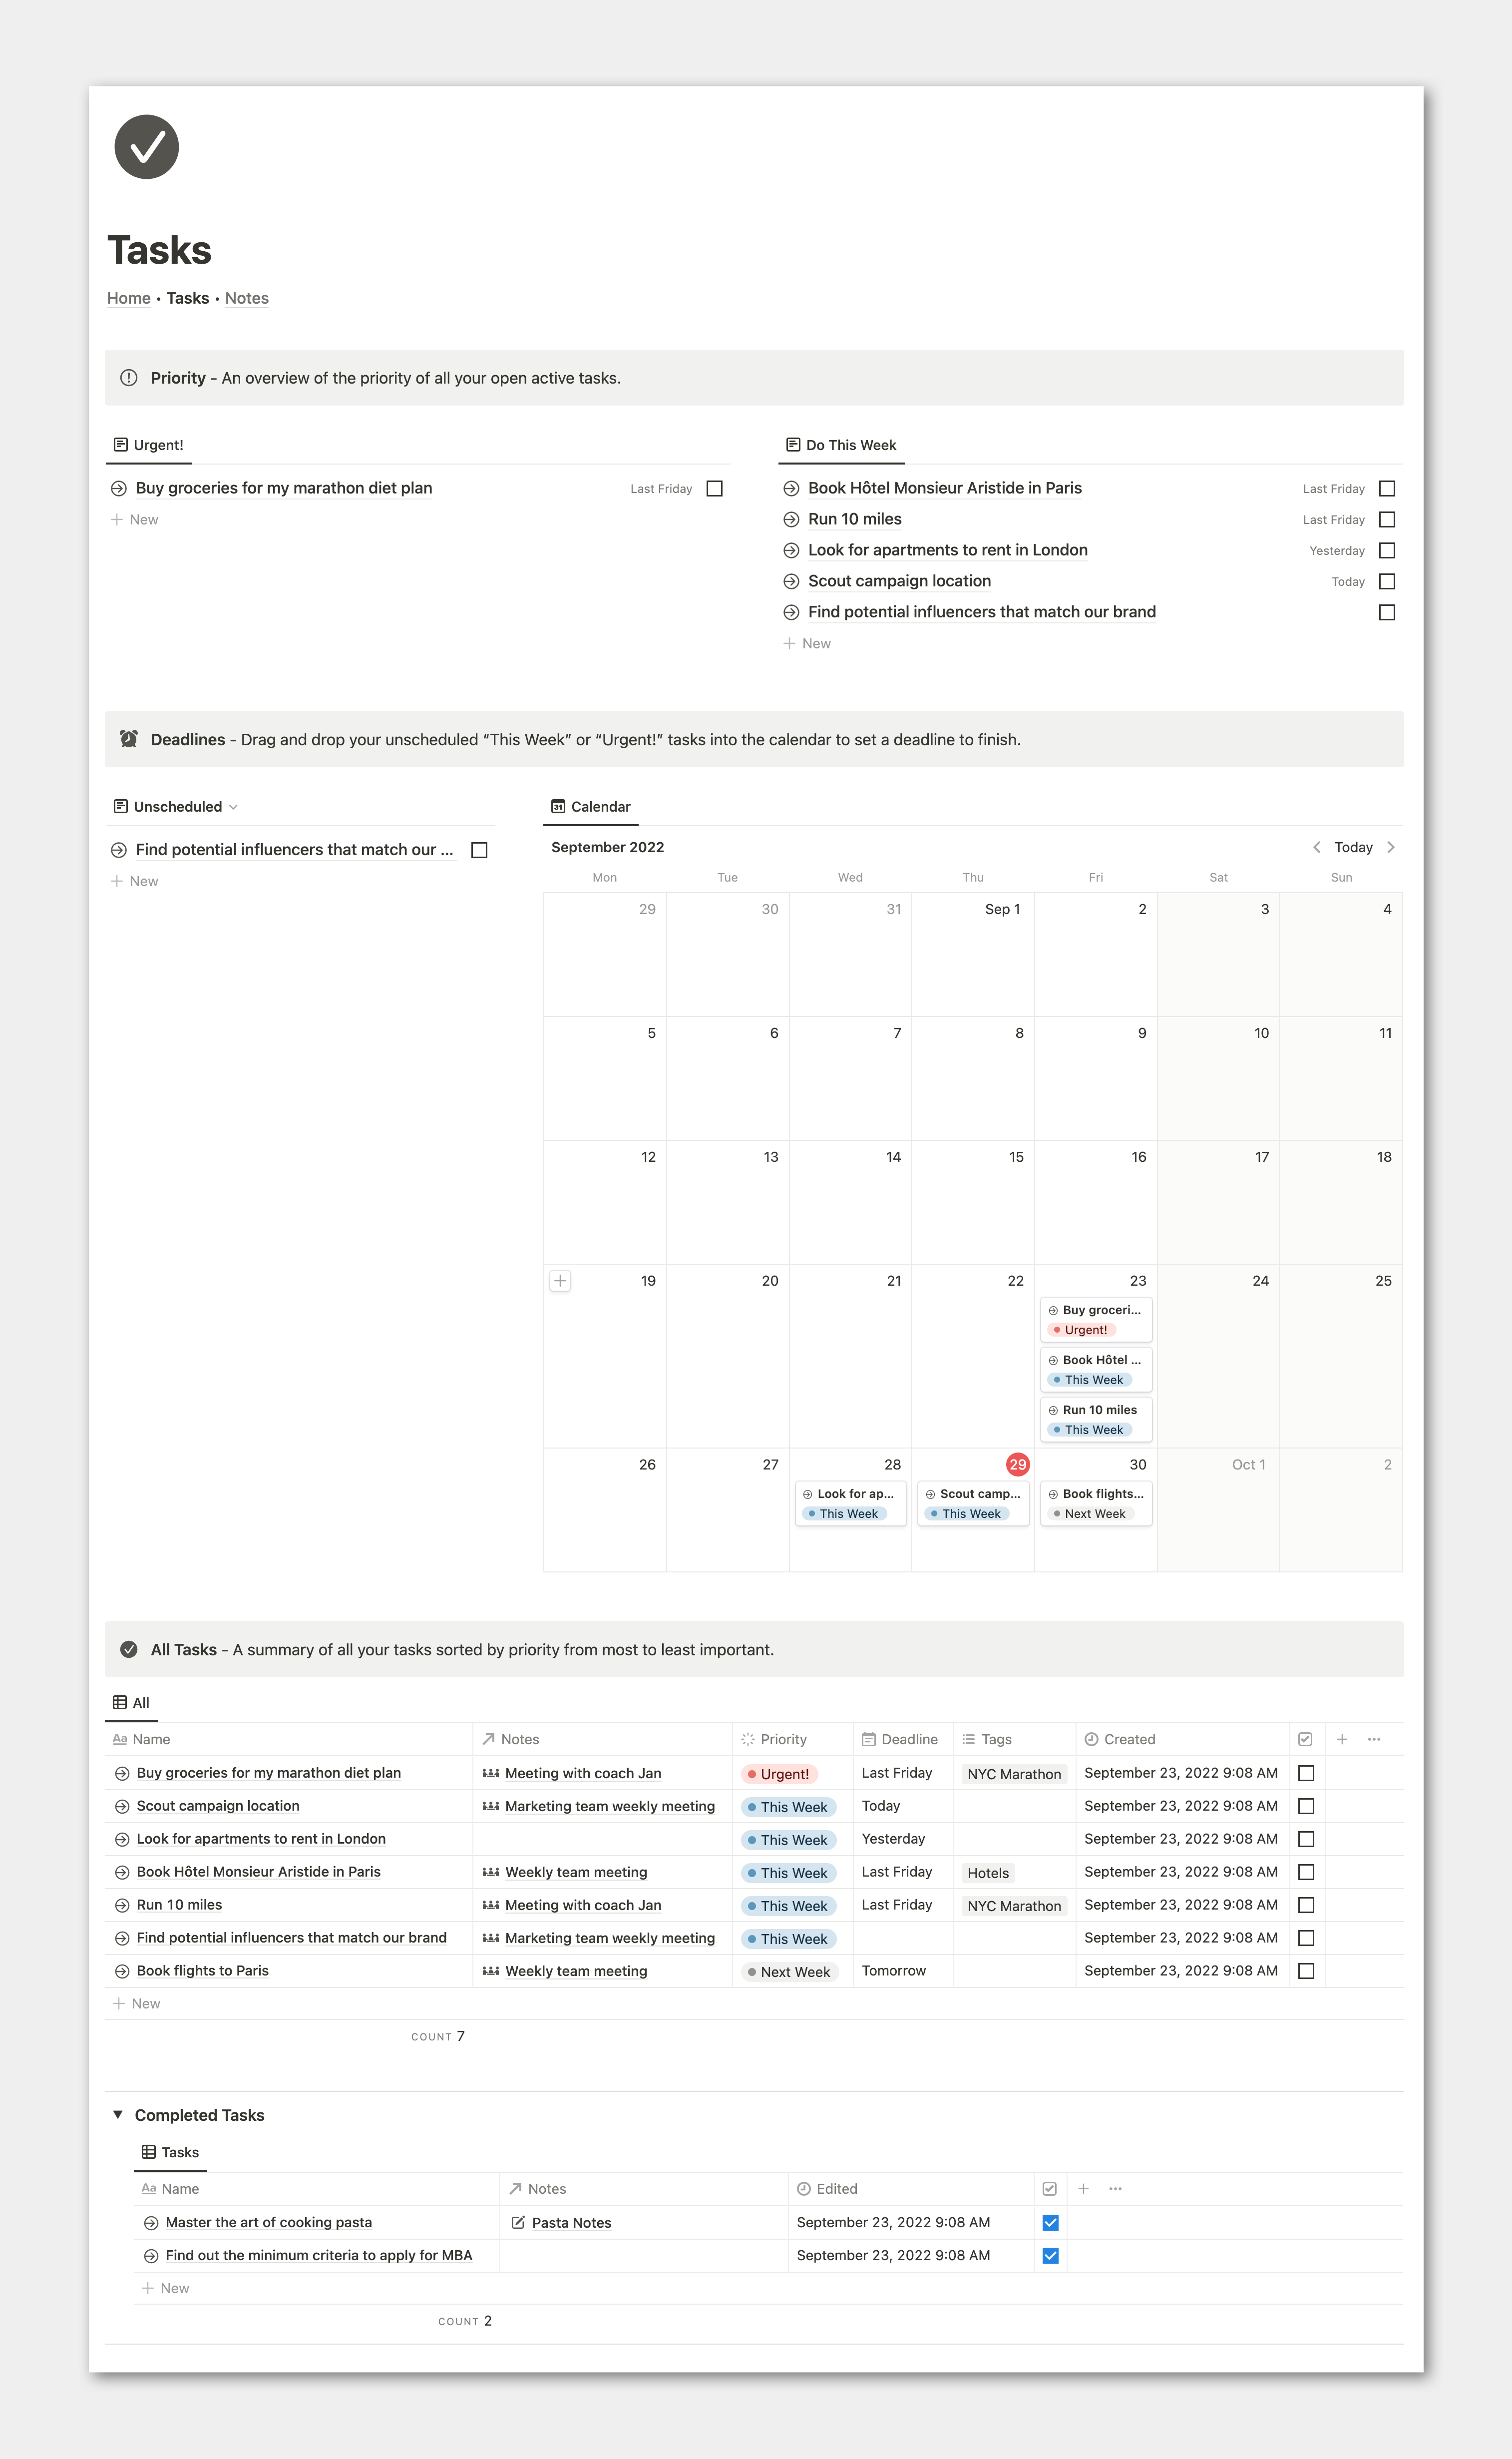Open the Notes page link

click(246, 298)
